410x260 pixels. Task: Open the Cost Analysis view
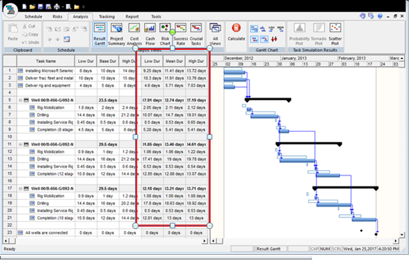pyautogui.click(x=134, y=34)
